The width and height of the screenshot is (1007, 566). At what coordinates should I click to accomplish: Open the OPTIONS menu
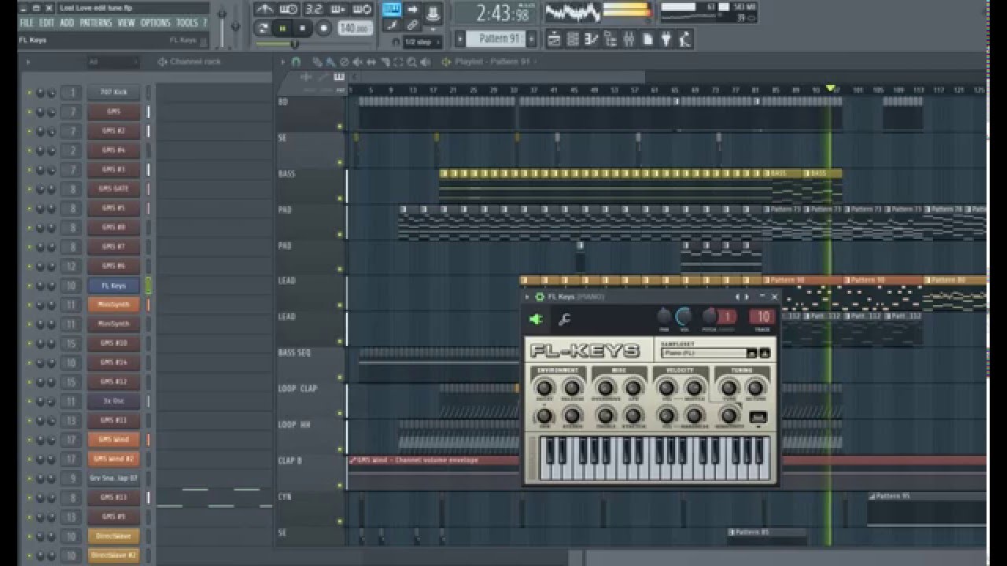click(155, 23)
